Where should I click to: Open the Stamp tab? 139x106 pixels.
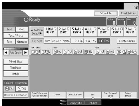tap(57, 95)
